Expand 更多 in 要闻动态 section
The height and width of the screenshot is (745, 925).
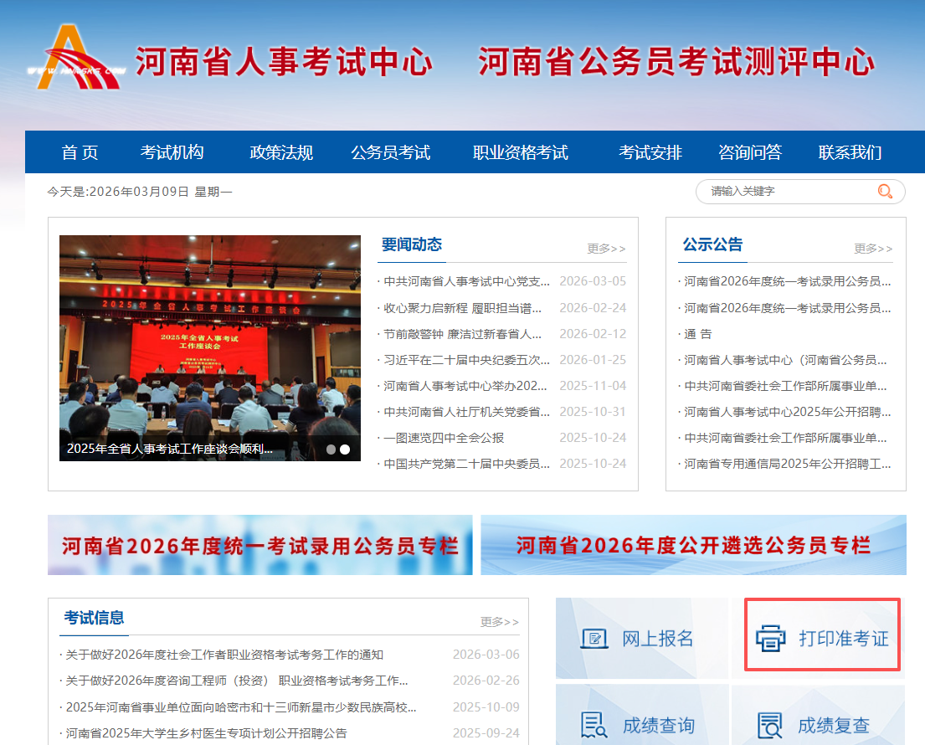click(x=606, y=249)
